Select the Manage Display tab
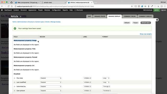This screenshot has width=167, height=94. (x=114, y=16)
